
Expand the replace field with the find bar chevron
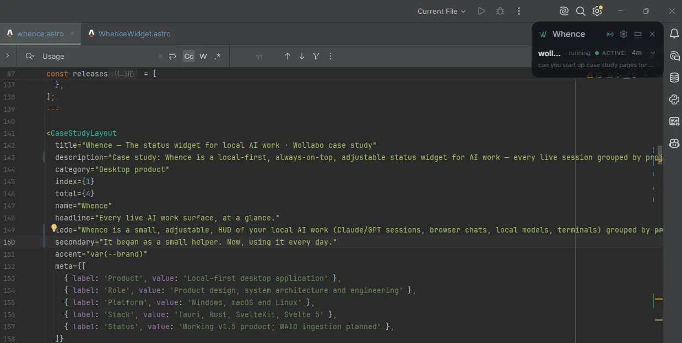pos(7,56)
